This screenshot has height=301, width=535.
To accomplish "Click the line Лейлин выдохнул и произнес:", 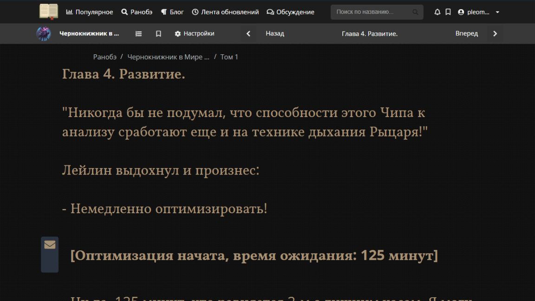I will (161, 170).
